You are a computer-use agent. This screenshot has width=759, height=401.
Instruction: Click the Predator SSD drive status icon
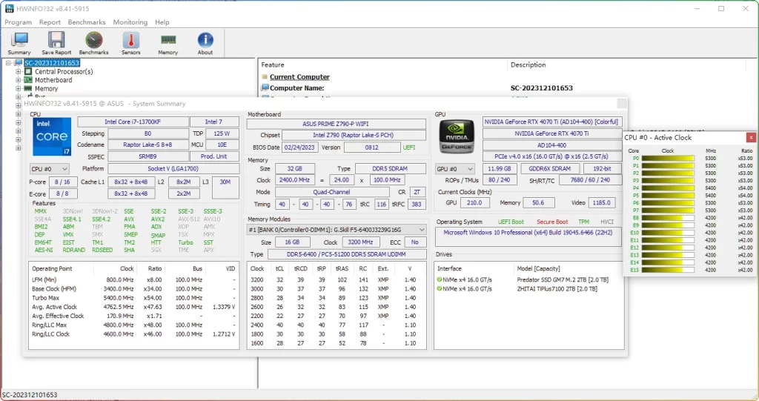[440, 279]
